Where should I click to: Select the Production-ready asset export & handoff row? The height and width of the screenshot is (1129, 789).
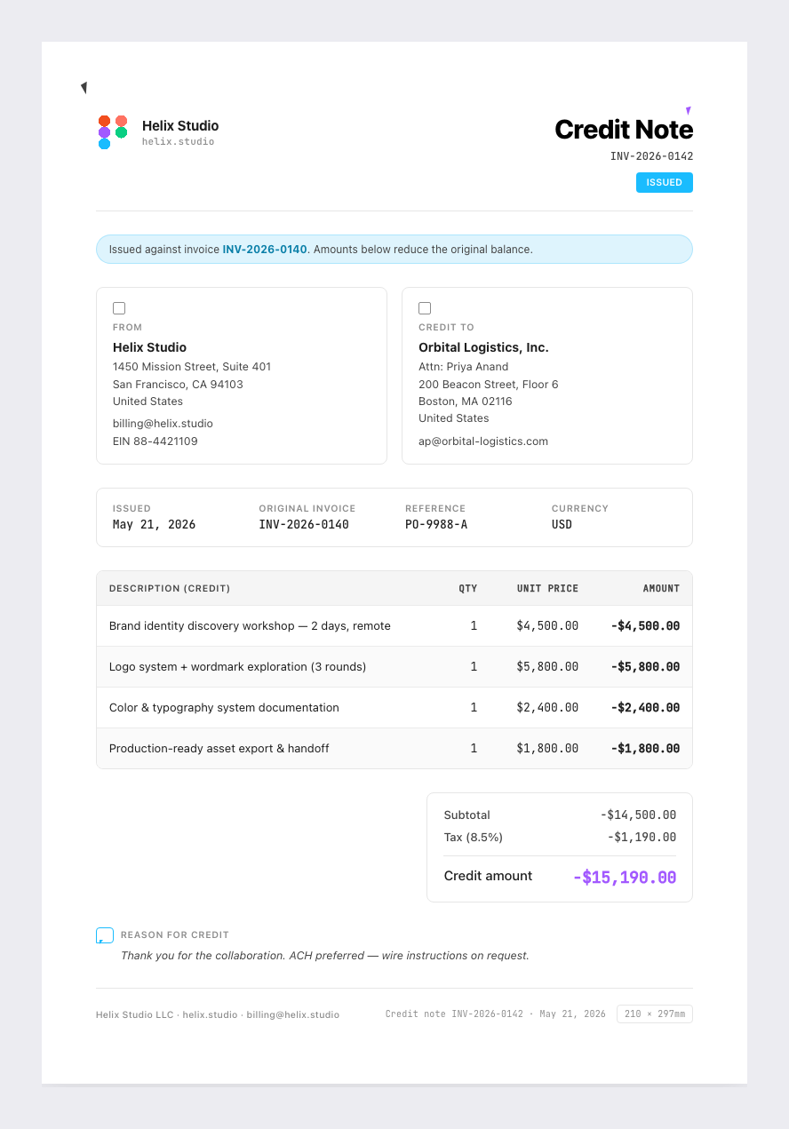click(394, 749)
